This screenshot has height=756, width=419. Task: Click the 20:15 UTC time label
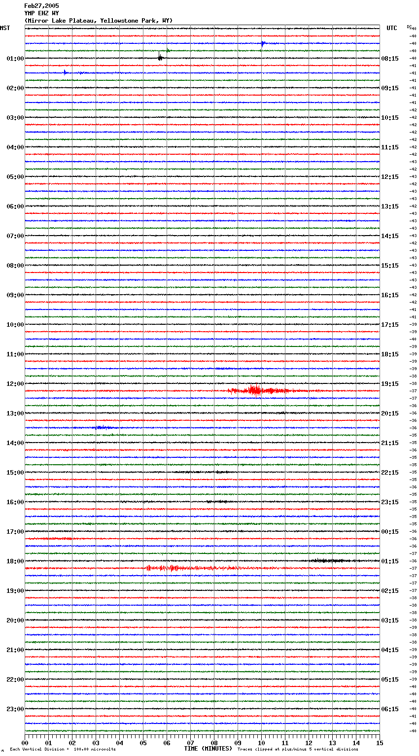(x=390, y=413)
